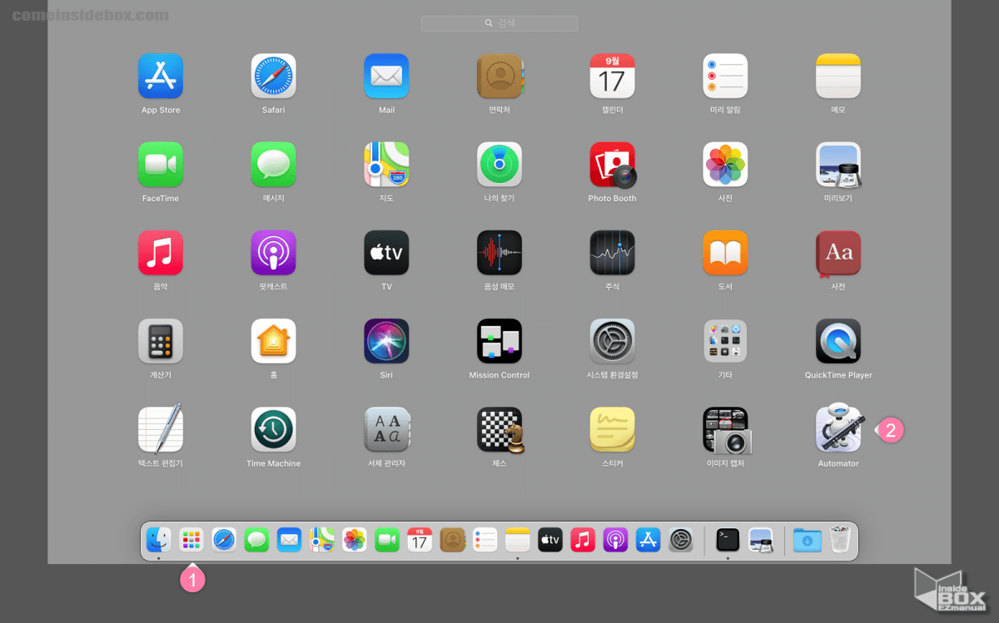Launch the 도서 (Books) app
Image resolution: width=999 pixels, height=623 pixels.
pos(725,253)
